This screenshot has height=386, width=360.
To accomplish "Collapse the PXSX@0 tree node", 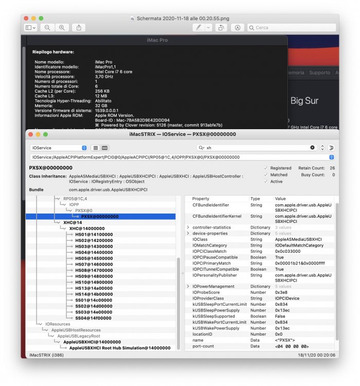I will [x=70, y=210].
